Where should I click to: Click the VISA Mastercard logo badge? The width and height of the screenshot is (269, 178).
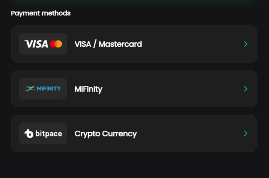tap(43, 44)
